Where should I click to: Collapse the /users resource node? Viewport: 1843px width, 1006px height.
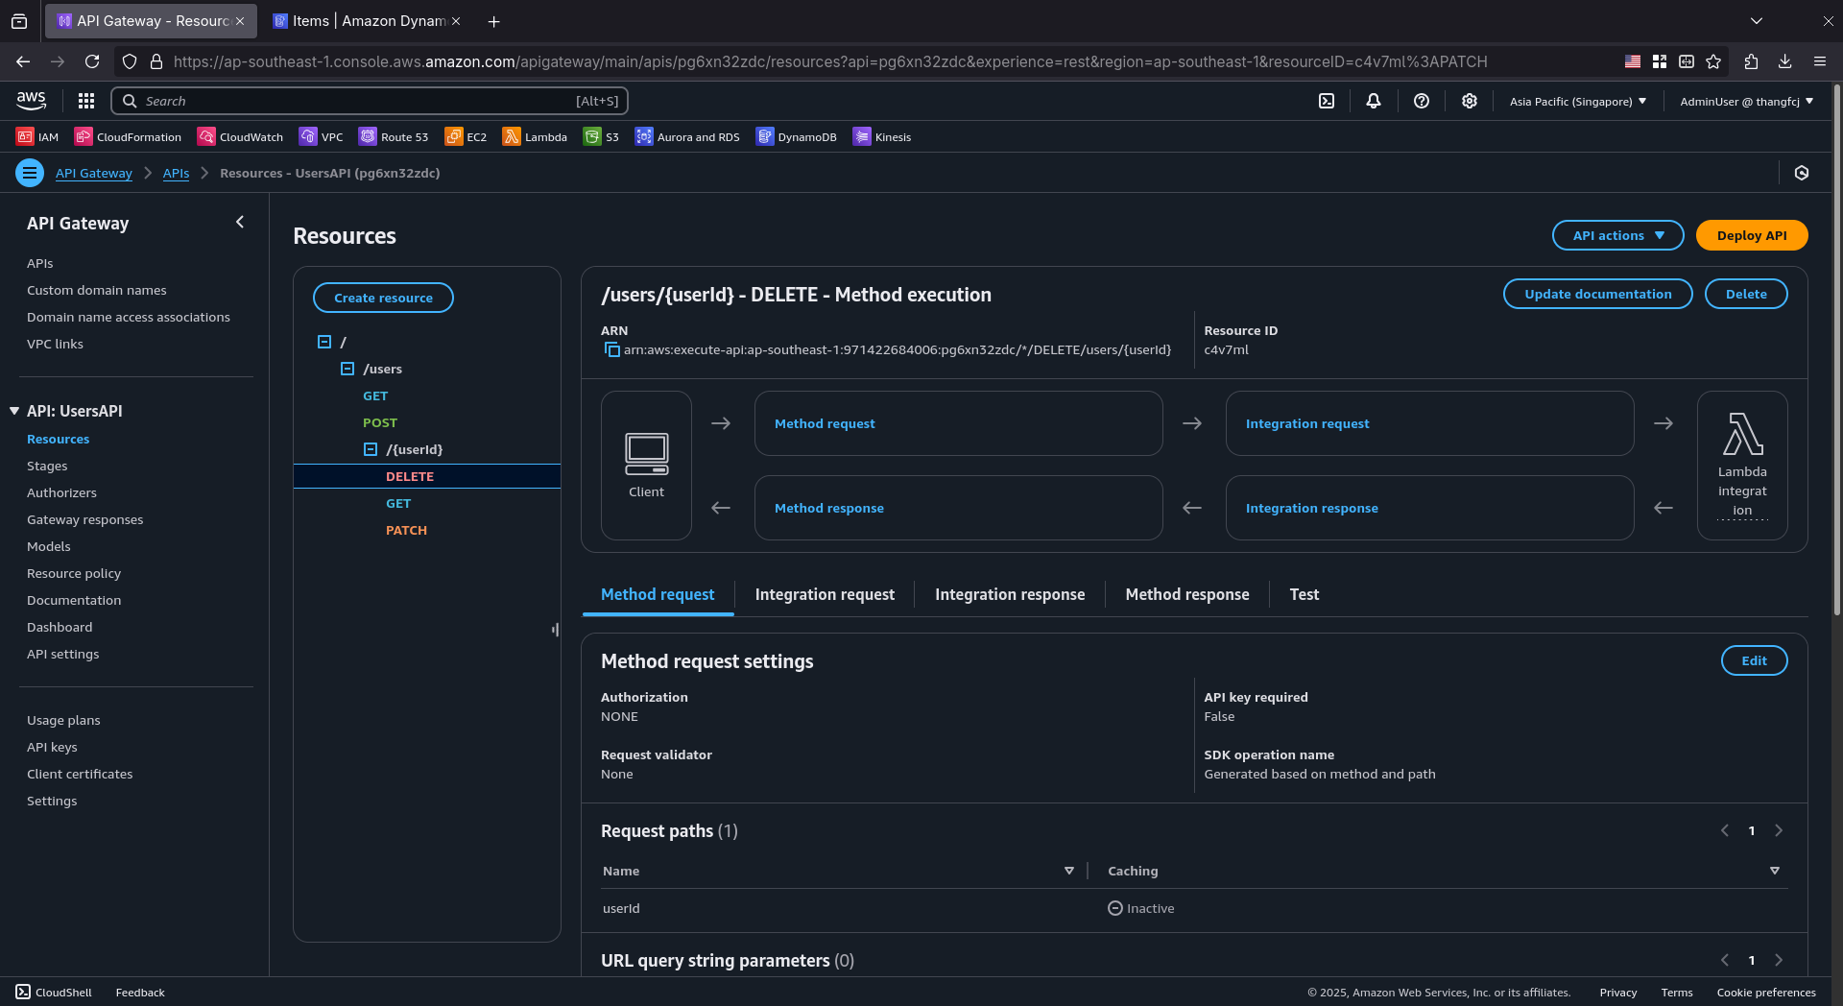347,369
